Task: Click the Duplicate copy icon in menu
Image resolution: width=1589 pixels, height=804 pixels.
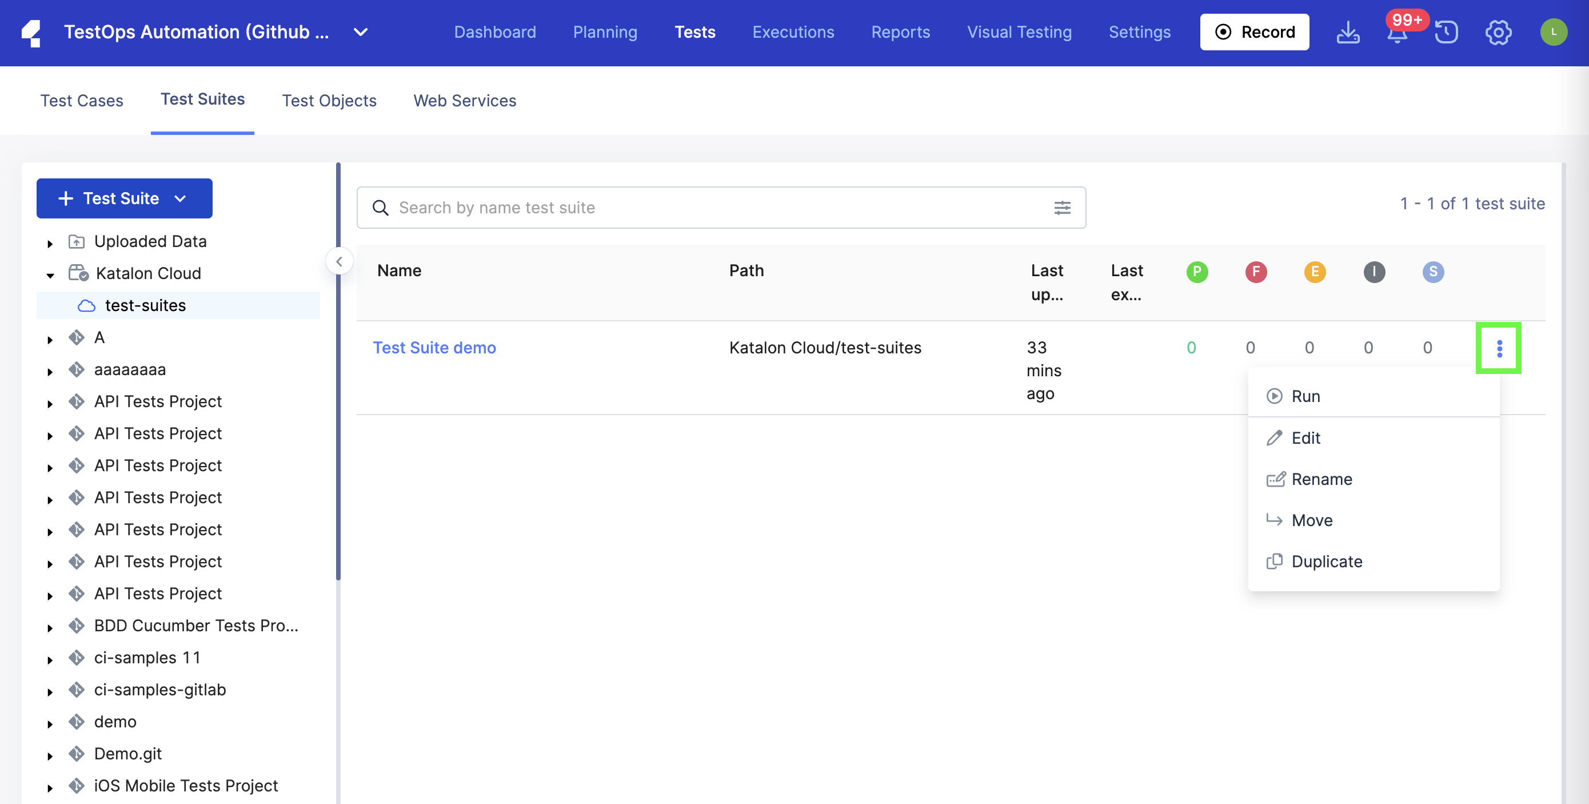Action: [1274, 562]
